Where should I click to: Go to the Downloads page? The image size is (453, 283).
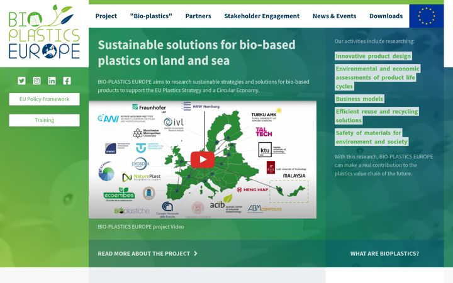click(386, 16)
